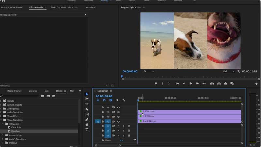The height and width of the screenshot is (147, 261).
Task: Hide the V3 track with eye icon
Action: 119,112
